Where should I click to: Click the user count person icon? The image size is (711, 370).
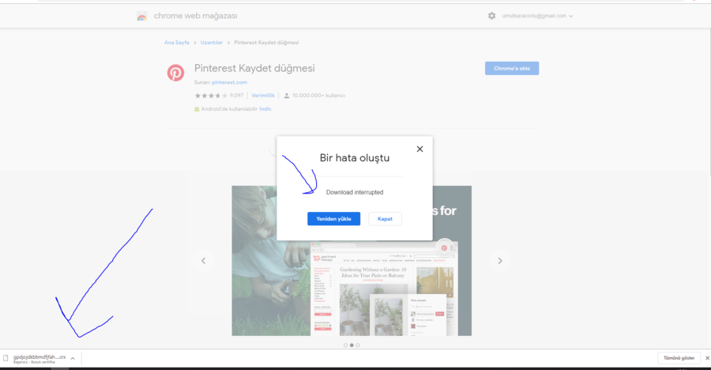(287, 96)
